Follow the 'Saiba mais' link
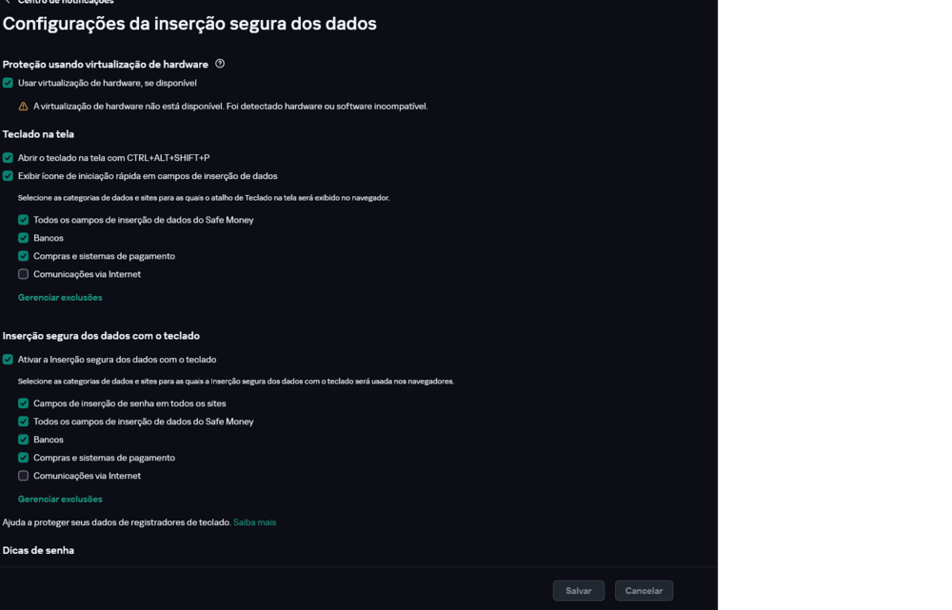This screenshot has height=610, width=952. coord(254,522)
